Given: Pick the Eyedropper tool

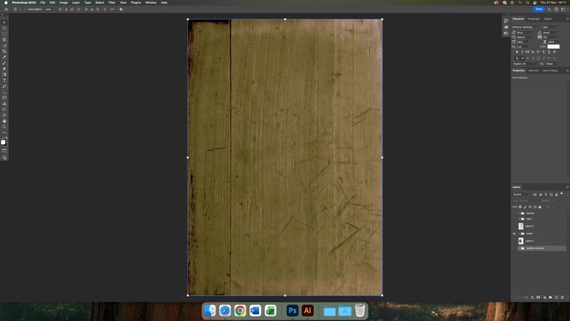Looking at the screenshot, I should (4, 57).
